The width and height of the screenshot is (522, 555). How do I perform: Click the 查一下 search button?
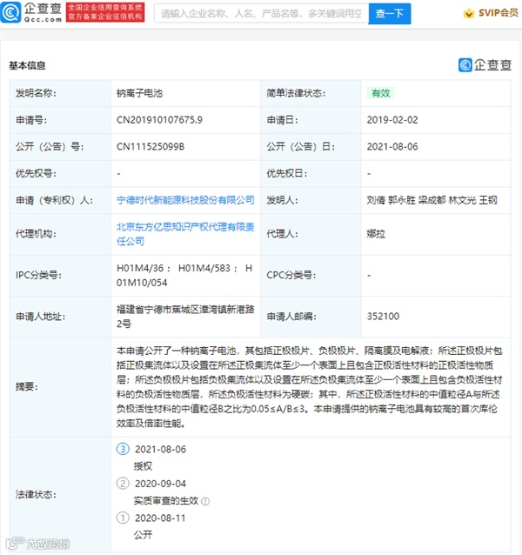(389, 13)
